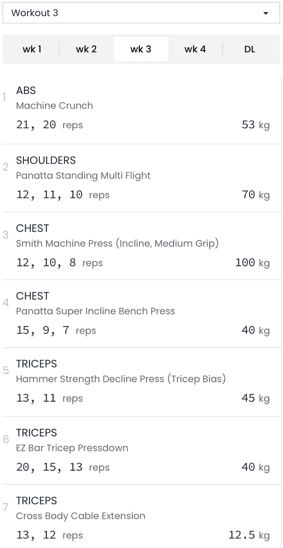Viewport: 283px width, 548px height.
Task: Click the SHOULDERS muscle group heading
Action: 46,160
